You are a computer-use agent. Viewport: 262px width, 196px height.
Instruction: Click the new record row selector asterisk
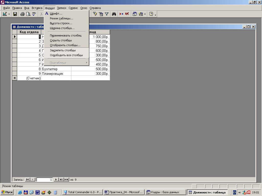(x=15, y=78)
